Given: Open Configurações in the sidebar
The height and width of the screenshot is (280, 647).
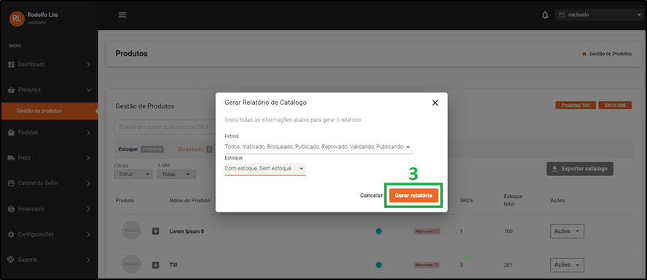Looking at the screenshot, I should 49,235.
